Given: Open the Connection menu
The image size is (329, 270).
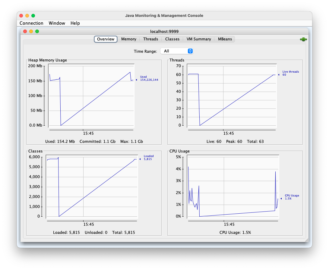Looking at the screenshot, I should (31, 23).
